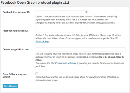Click into the Default Image URL field
The height and width of the screenshot is (93, 130).
(x=80, y=49)
